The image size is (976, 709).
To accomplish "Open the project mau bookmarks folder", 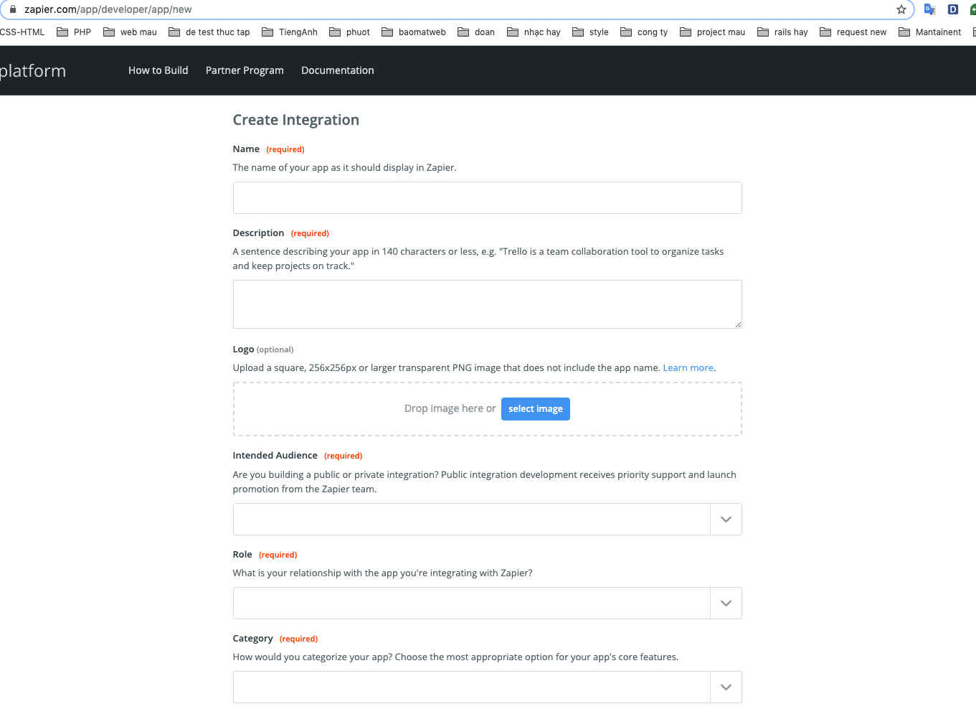I will [x=712, y=32].
